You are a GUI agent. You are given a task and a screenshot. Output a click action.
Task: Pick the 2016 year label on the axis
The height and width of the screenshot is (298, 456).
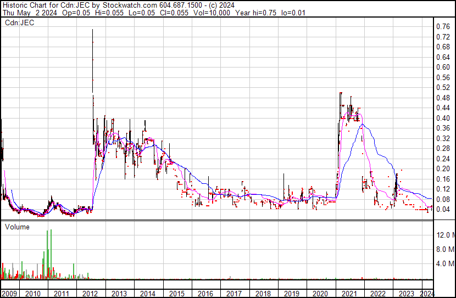205,294
